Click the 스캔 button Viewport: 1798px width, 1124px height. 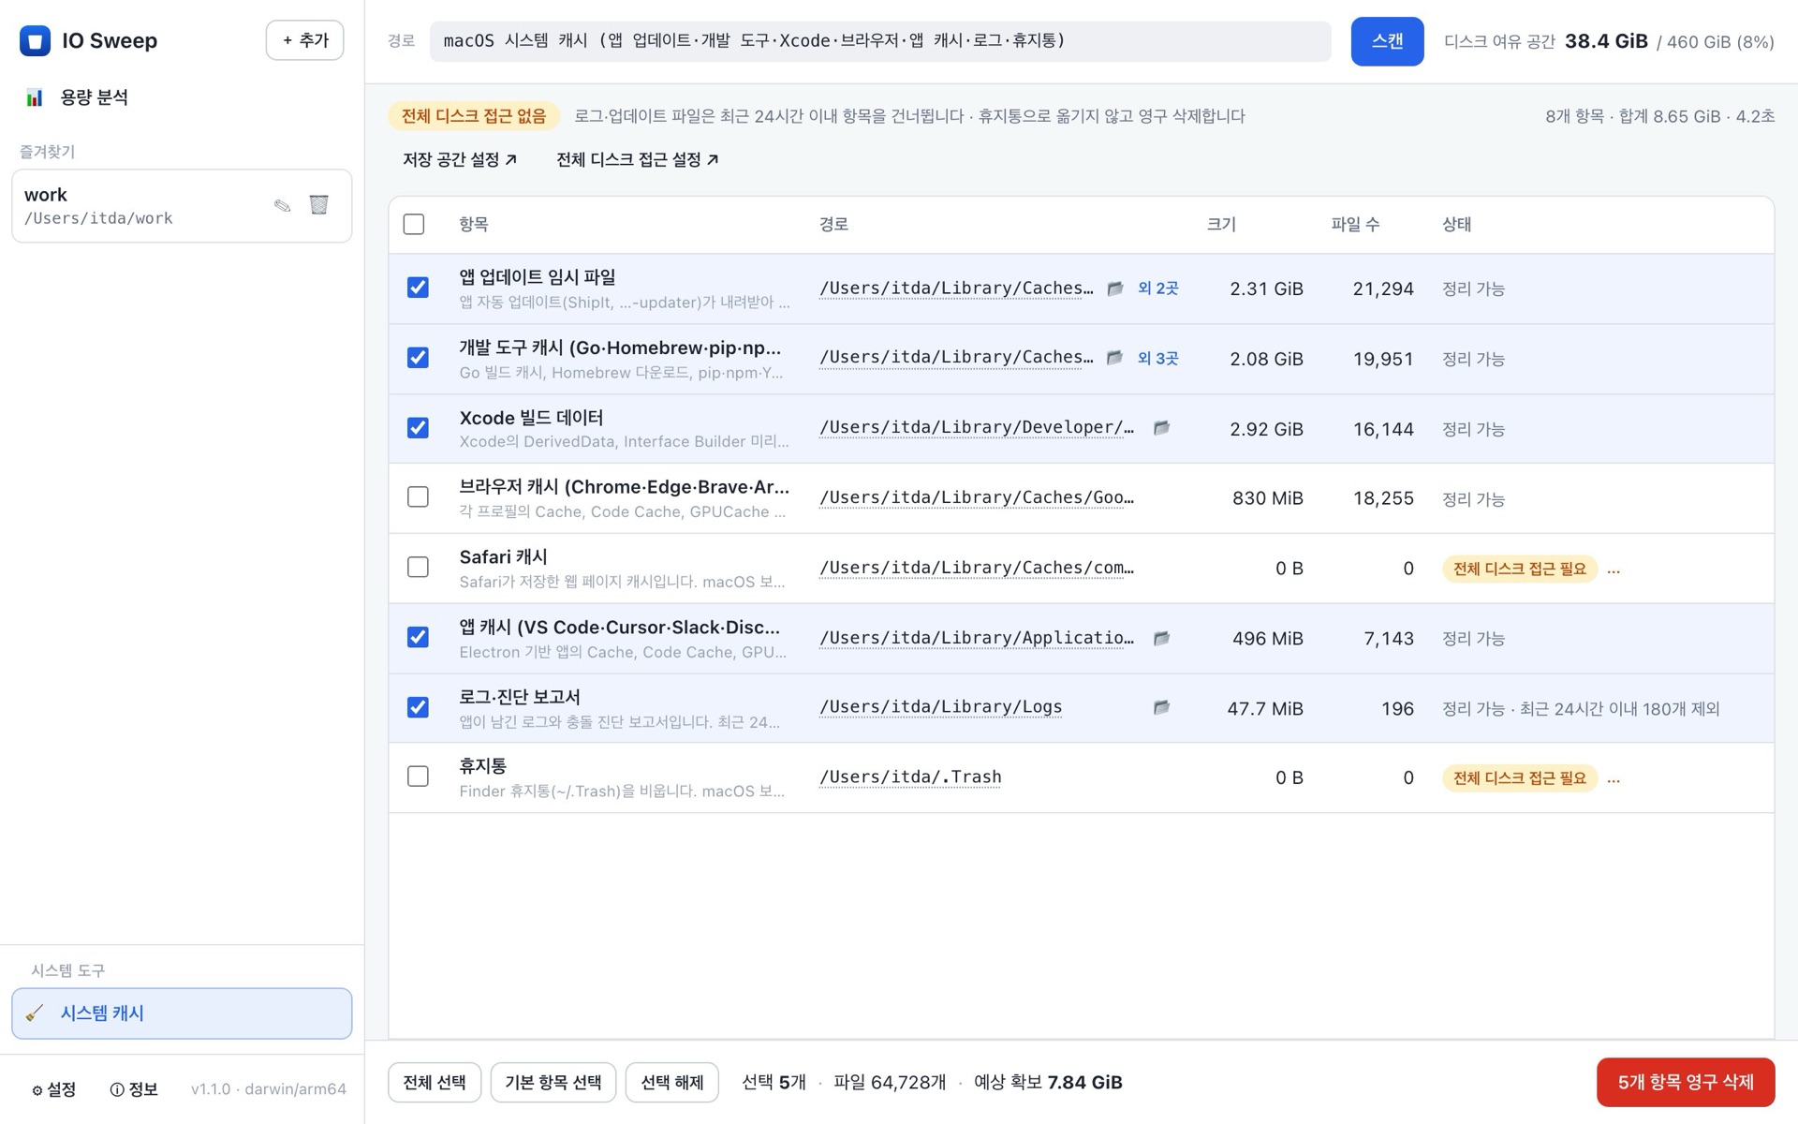coord(1387,41)
